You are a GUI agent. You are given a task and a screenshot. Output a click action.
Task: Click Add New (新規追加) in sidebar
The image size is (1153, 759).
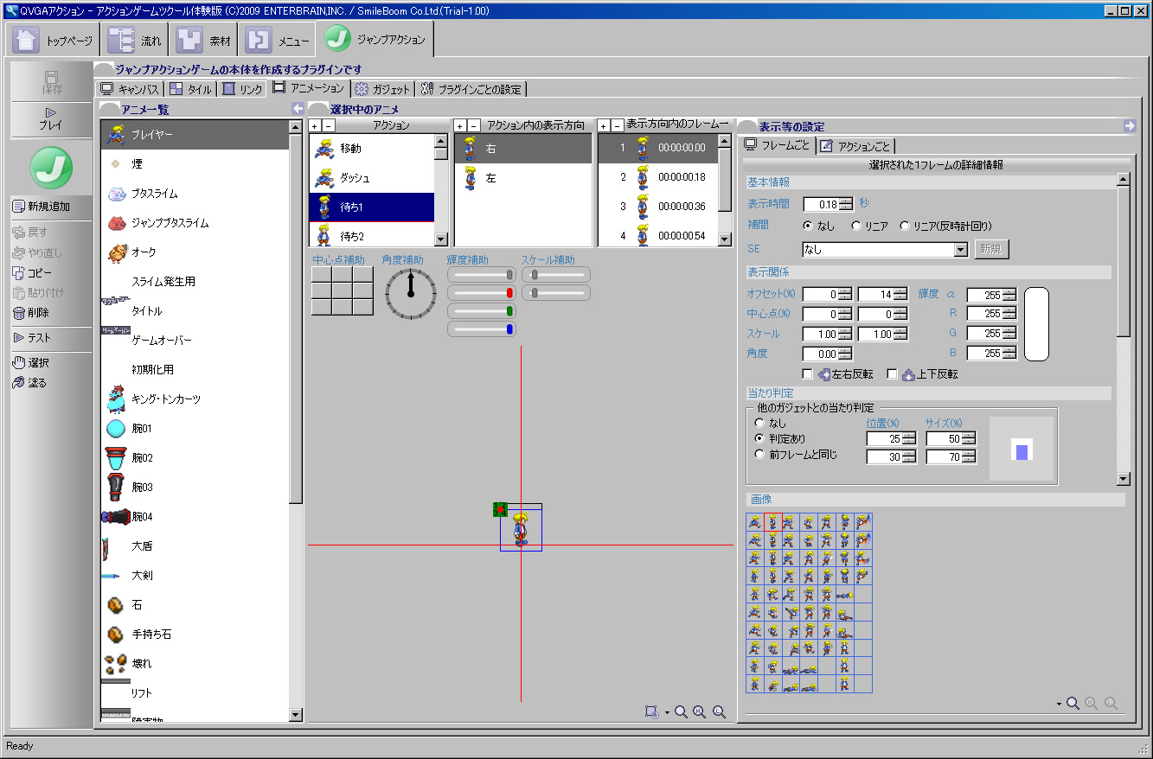[41, 207]
